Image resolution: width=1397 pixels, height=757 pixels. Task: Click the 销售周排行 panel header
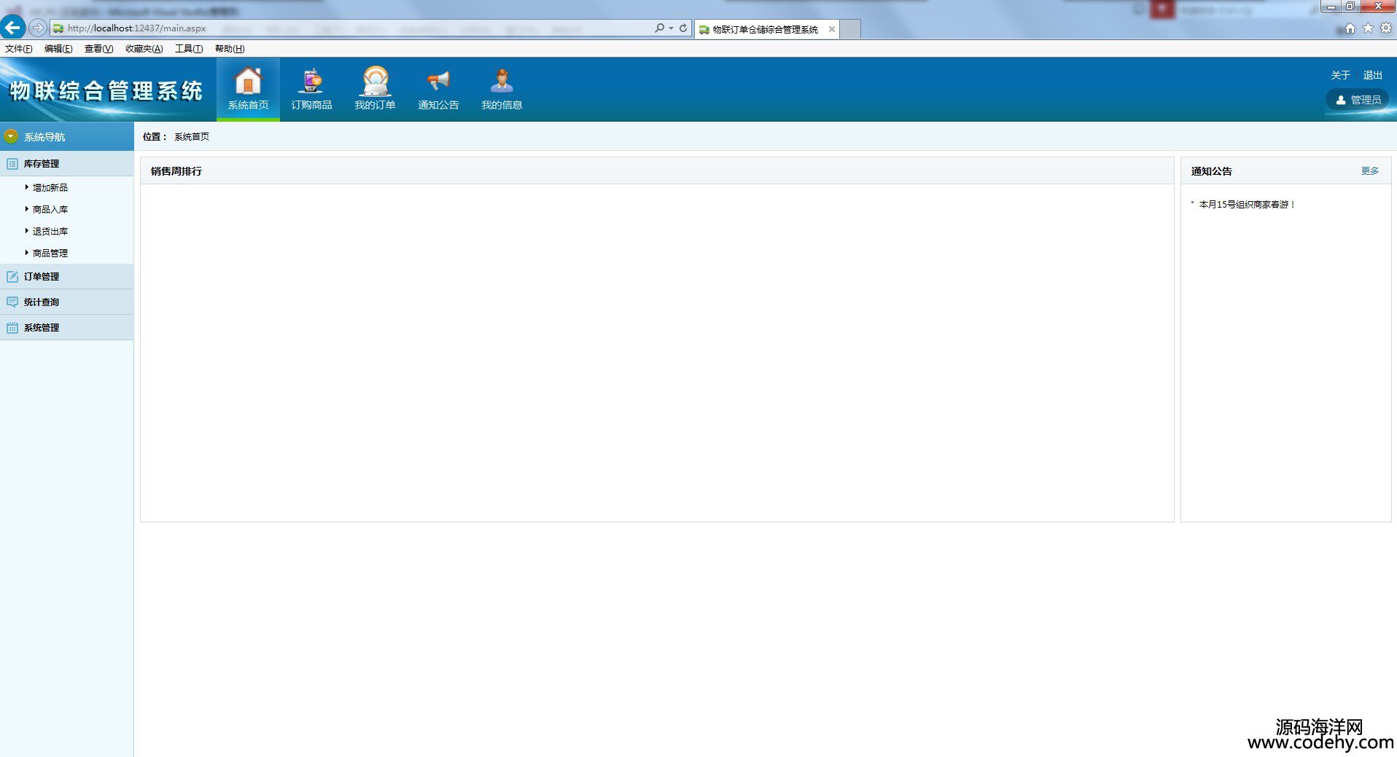coord(657,171)
